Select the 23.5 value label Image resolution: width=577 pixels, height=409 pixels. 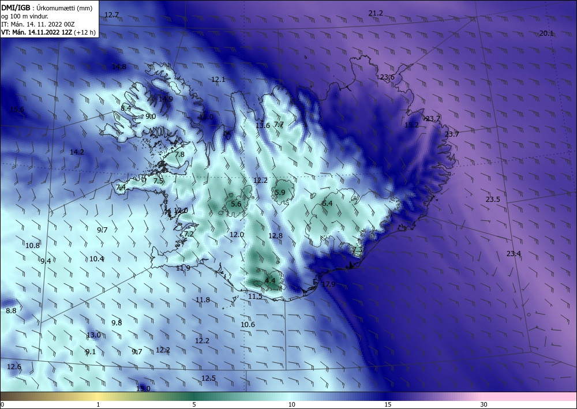click(x=493, y=200)
